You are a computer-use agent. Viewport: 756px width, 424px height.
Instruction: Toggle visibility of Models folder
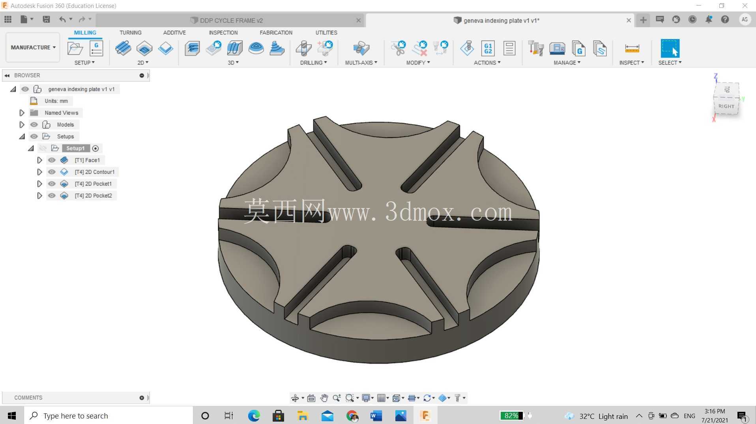(34, 125)
